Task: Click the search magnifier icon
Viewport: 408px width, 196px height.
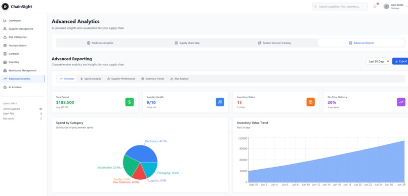Action: pyautogui.click(x=316, y=7)
